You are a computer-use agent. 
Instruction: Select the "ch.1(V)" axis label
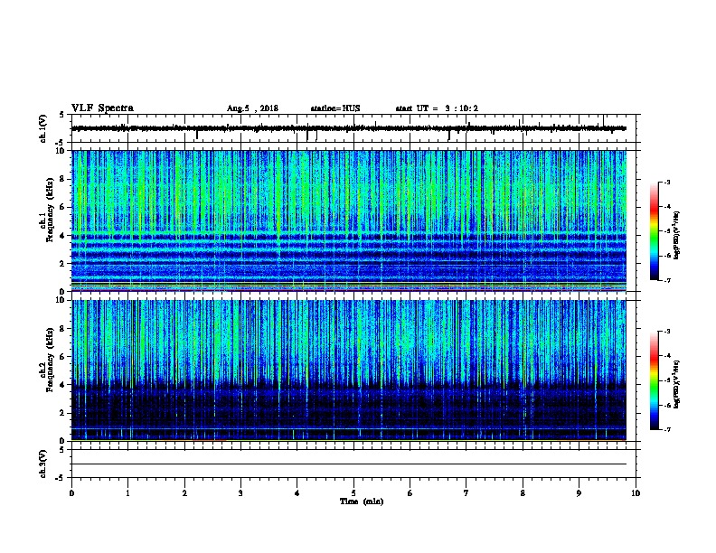[x=43, y=128]
